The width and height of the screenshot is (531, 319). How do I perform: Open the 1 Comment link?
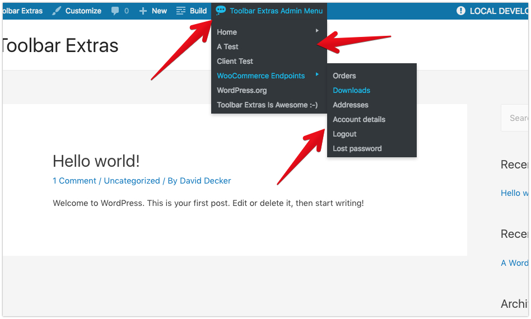(x=74, y=181)
